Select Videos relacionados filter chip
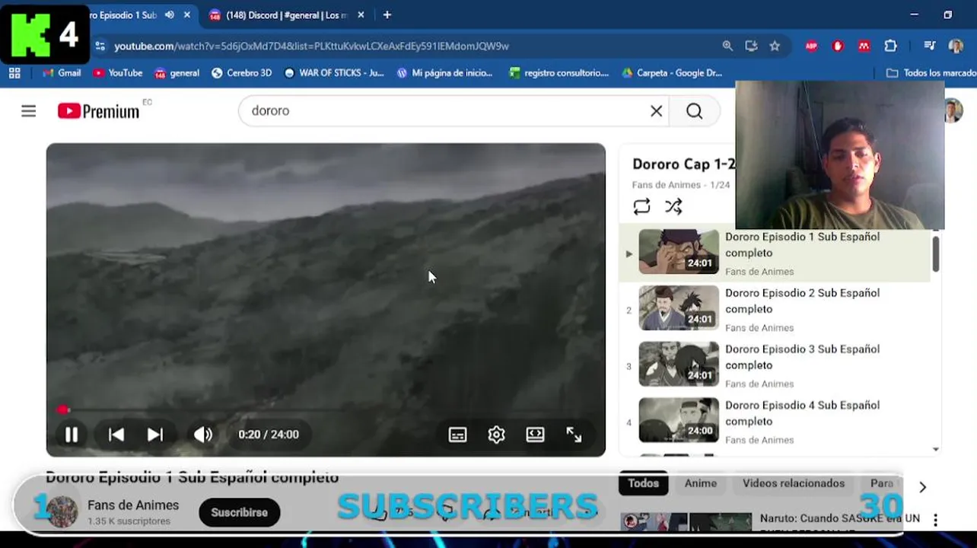 pyautogui.click(x=794, y=483)
